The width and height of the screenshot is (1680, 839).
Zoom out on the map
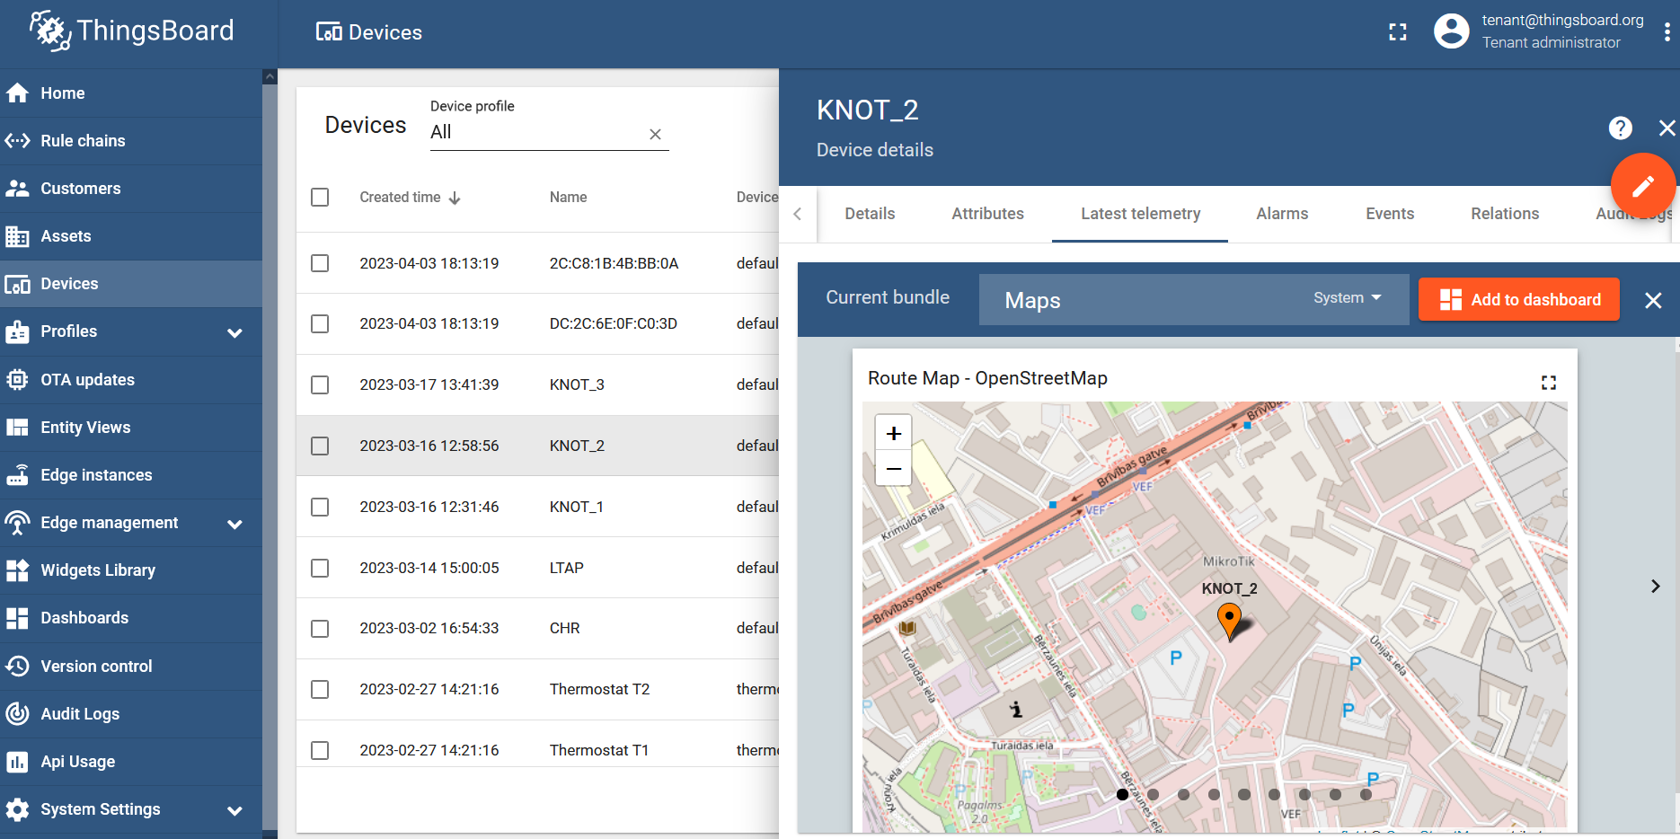tap(893, 468)
